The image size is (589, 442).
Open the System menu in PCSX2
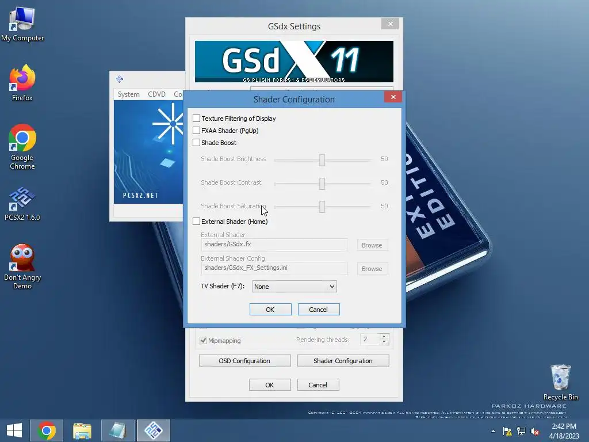coord(128,94)
